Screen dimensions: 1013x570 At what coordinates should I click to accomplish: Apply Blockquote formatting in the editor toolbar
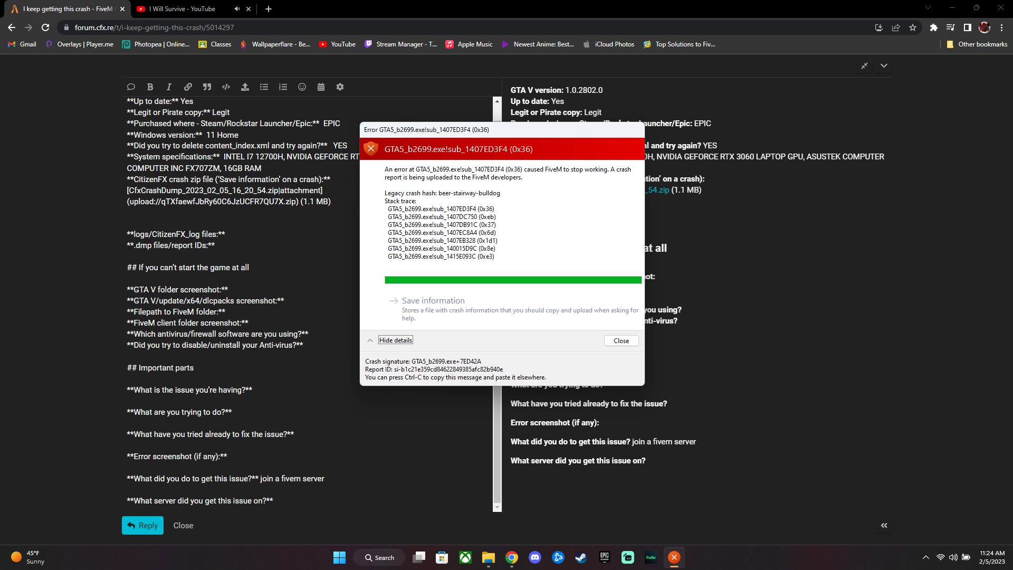point(207,87)
